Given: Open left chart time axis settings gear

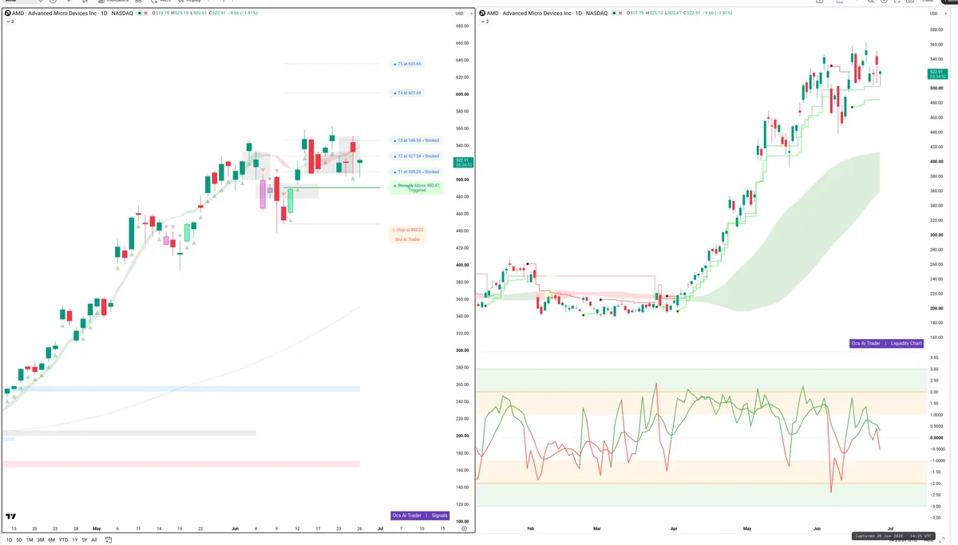Looking at the screenshot, I should point(464,528).
